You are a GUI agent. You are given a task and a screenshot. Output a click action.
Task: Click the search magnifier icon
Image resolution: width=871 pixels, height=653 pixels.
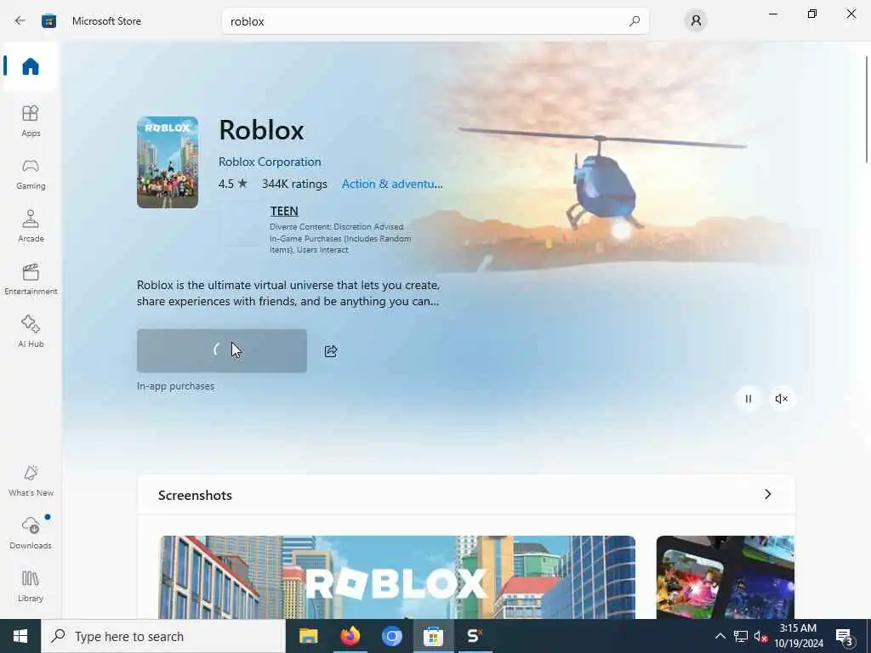pyautogui.click(x=635, y=21)
